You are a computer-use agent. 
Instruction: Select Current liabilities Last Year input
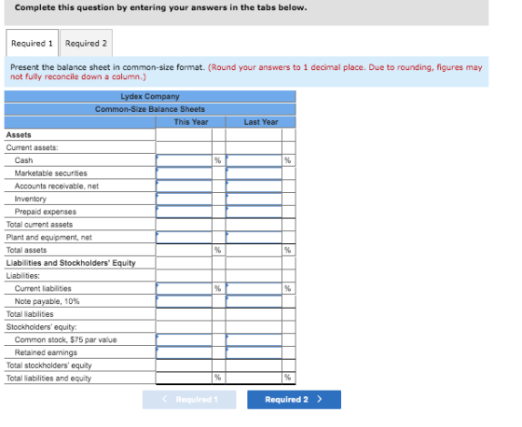[254, 288]
